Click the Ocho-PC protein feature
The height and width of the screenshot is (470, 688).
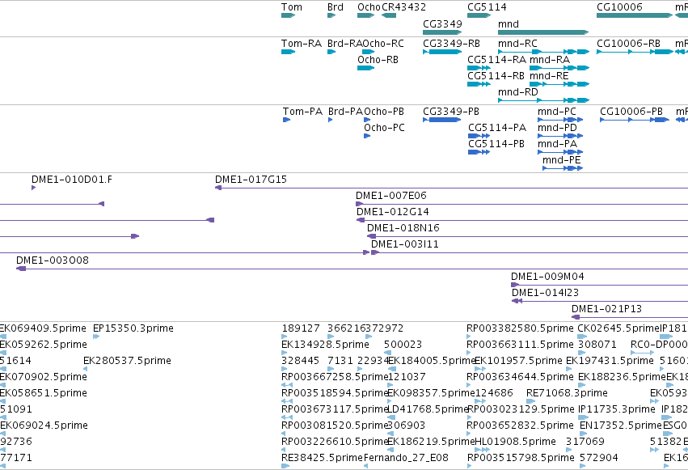point(367,136)
